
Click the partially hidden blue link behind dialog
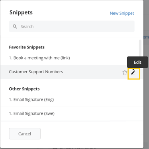pyautogui.click(x=146, y=37)
